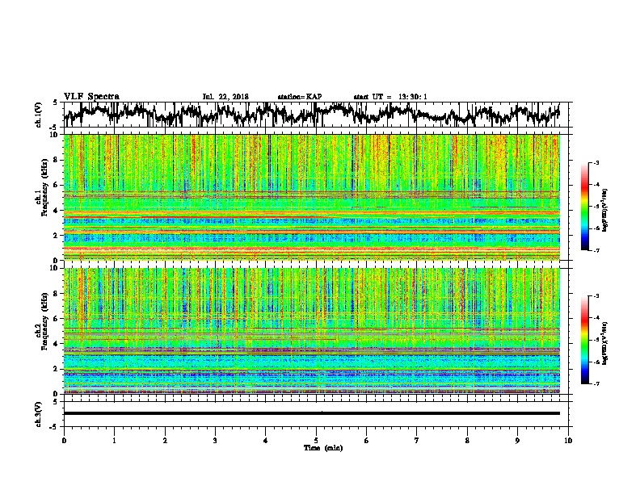Click the "ch.2 Frequency (kHz)" axis label
The image size is (640, 494).
(42, 321)
